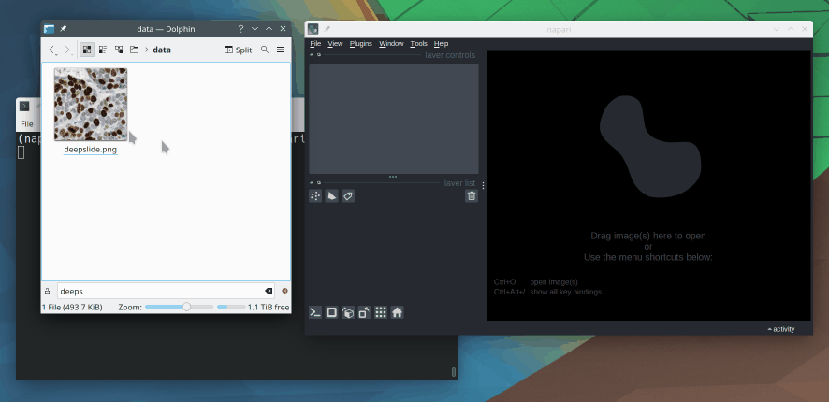Open the napari console
The height and width of the screenshot is (402, 829).
point(315,312)
